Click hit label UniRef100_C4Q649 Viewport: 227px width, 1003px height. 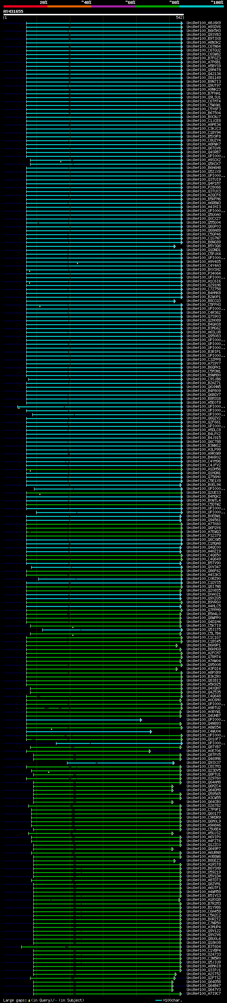[204, 559]
